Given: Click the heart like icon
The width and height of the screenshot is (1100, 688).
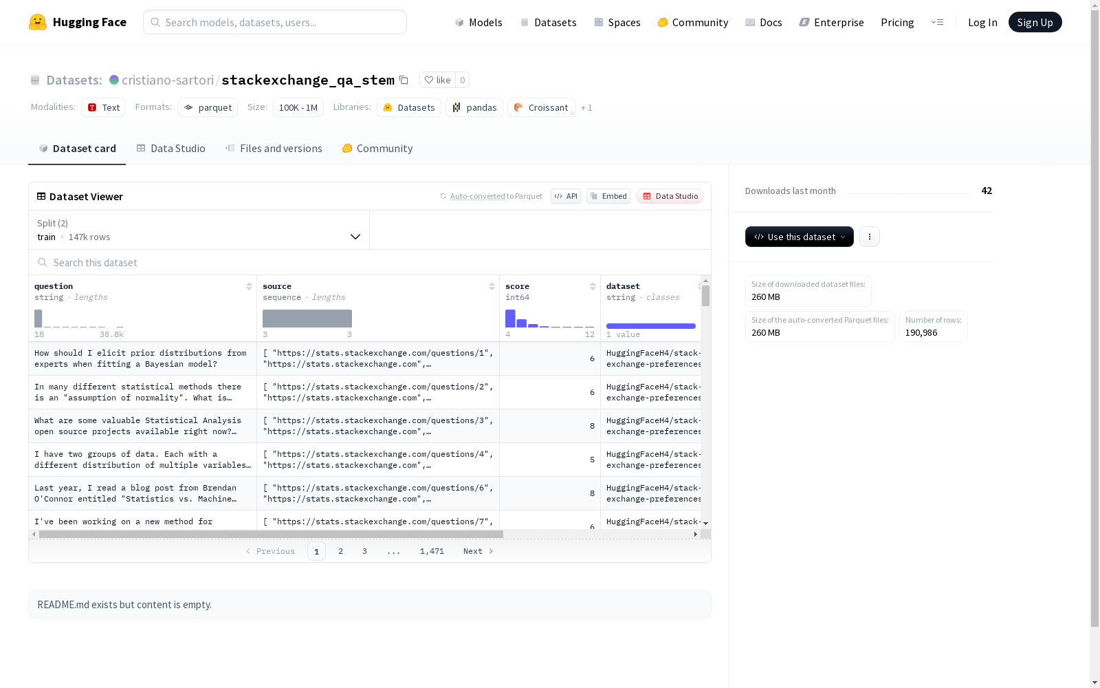Looking at the screenshot, I should point(429,80).
